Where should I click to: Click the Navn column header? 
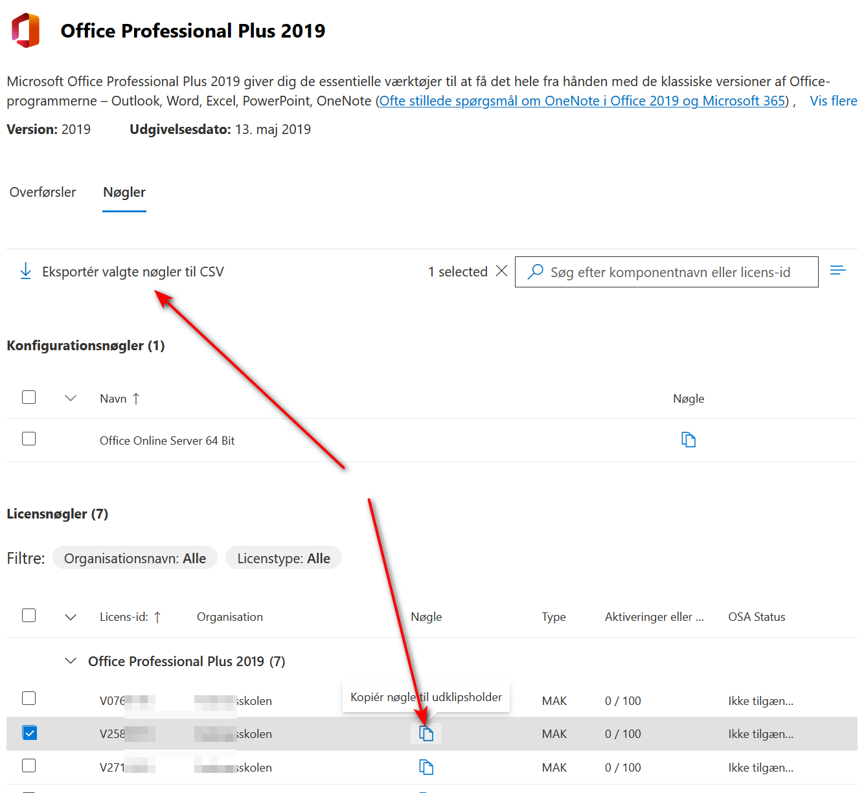tap(113, 399)
